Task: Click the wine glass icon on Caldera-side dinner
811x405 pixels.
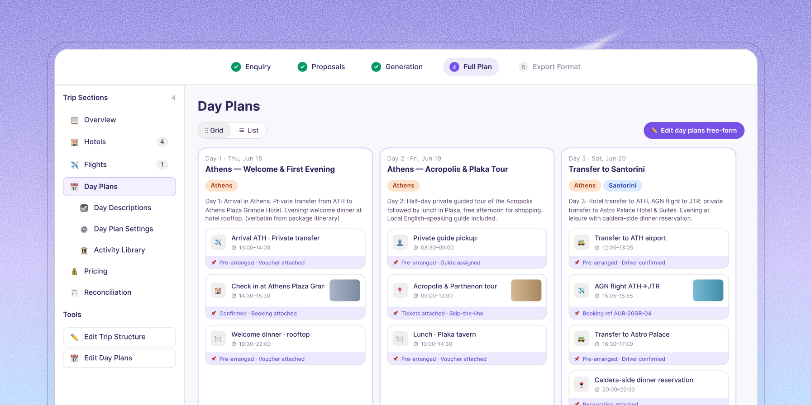Action: pos(582,384)
